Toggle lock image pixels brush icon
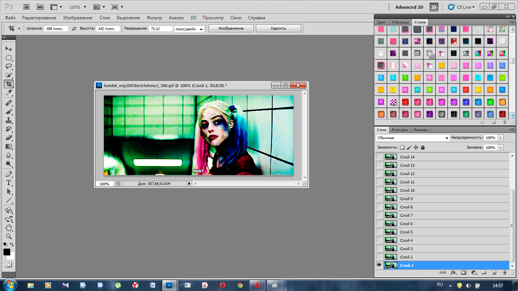 [409, 147]
